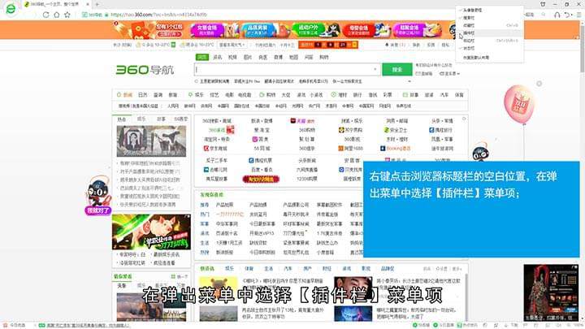Toggle 收藏栏 in the context menu
The height and width of the screenshot is (329, 585).
coord(489,25)
